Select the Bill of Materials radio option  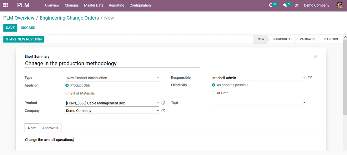(80, 93)
